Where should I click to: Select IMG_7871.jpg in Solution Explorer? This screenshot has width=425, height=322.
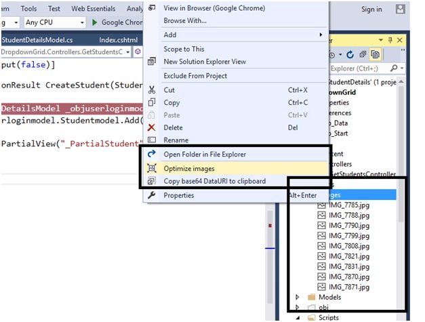349,287
